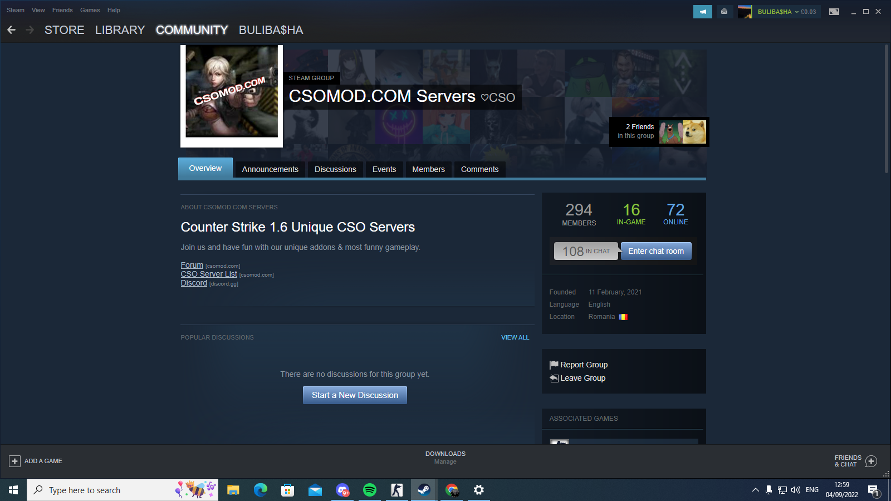Show hidden system tray icons
The image size is (891, 501).
click(x=755, y=490)
